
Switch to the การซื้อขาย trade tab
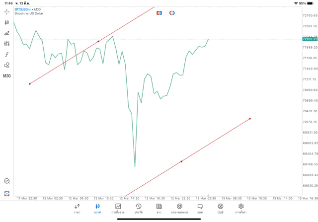pyautogui.click(x=118, y=209)
